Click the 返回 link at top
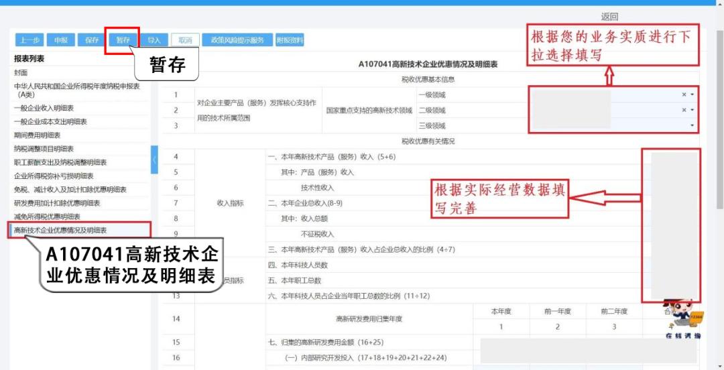Image resolution: width=724 pixels, height=370 pixels. pyautogui.click(x=609, y=17)
